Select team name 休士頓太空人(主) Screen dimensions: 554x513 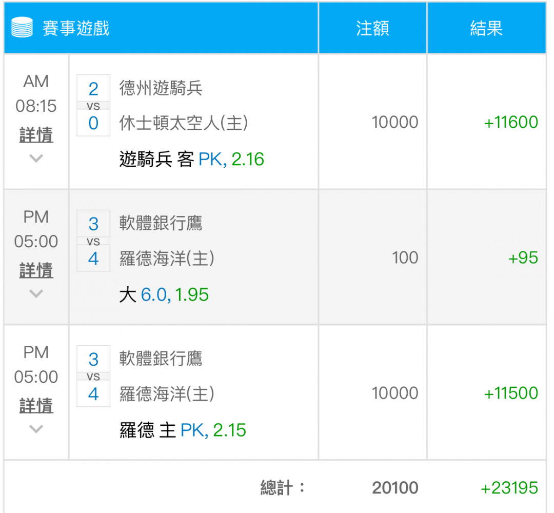point(183,123)
